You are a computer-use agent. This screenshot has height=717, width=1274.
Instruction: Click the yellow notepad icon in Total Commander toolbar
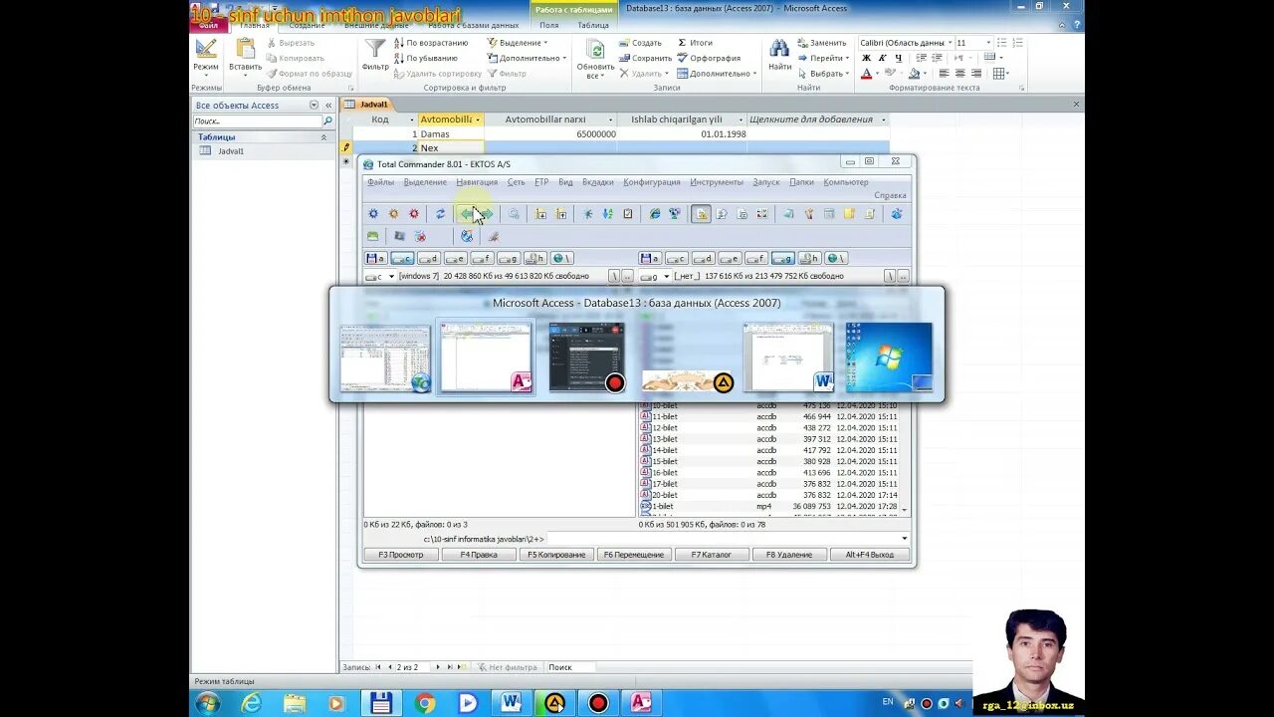pos(849,213)
